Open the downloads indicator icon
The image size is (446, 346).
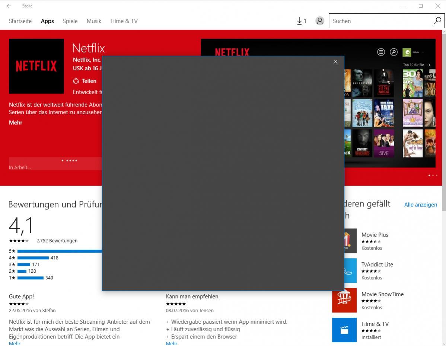pos(302,21)
